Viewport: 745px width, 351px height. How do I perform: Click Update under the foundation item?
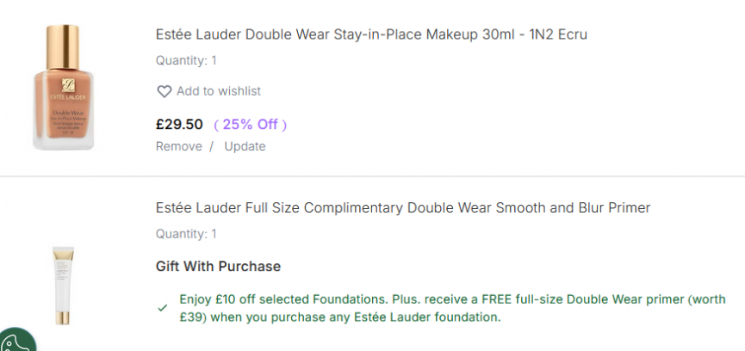[245, 146]
